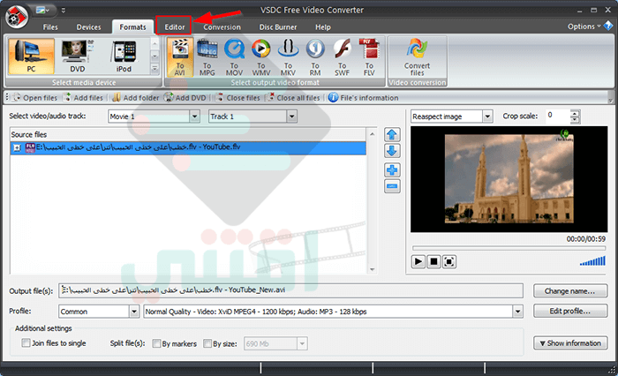Enable Split files By markers checkbox
The image size is (618, 376).
tap(156, 343)
